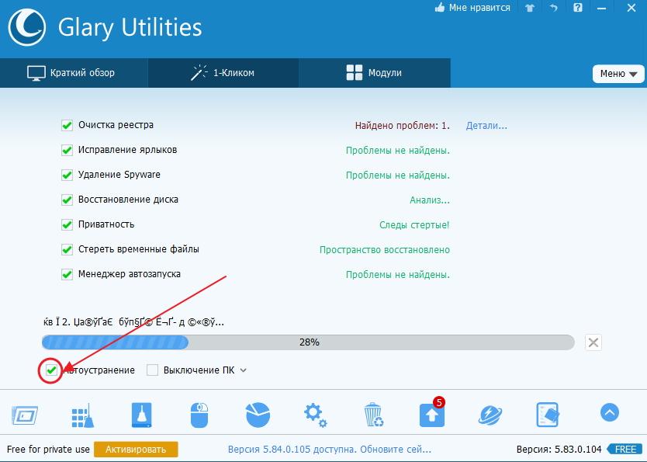Toggle "Восстановление диска" checkbox
647x462 pixels.
pyautogui.click(x=67, y=200)
